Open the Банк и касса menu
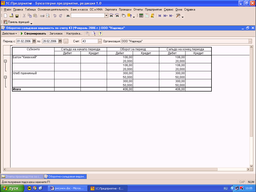256x192 pixels. coord(79,9)
